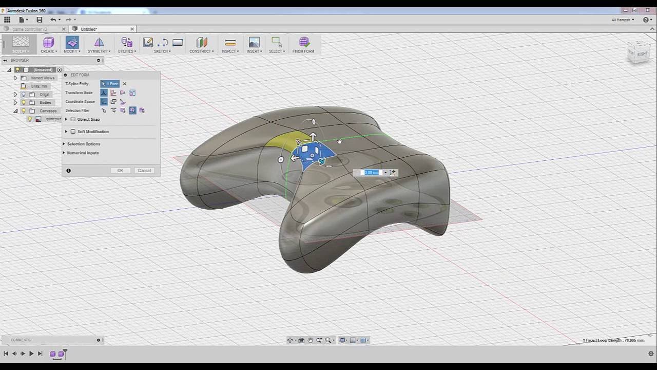This screenshot has width=657, height=370.
Task: Toggle Canvases visibility light bulb
Action: click(x=24, y=111)
